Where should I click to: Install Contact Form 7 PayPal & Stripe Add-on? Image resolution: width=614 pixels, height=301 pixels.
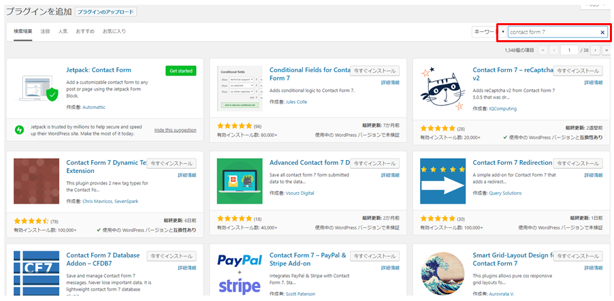coord(375,256)
